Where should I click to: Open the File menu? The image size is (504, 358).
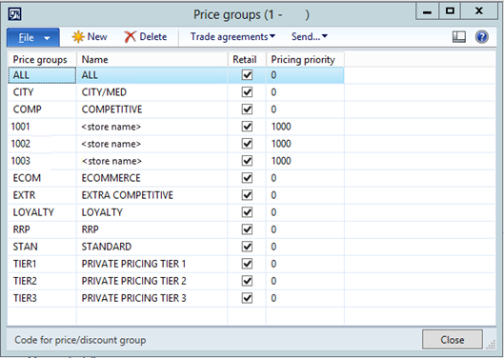(x=33, y=37)
